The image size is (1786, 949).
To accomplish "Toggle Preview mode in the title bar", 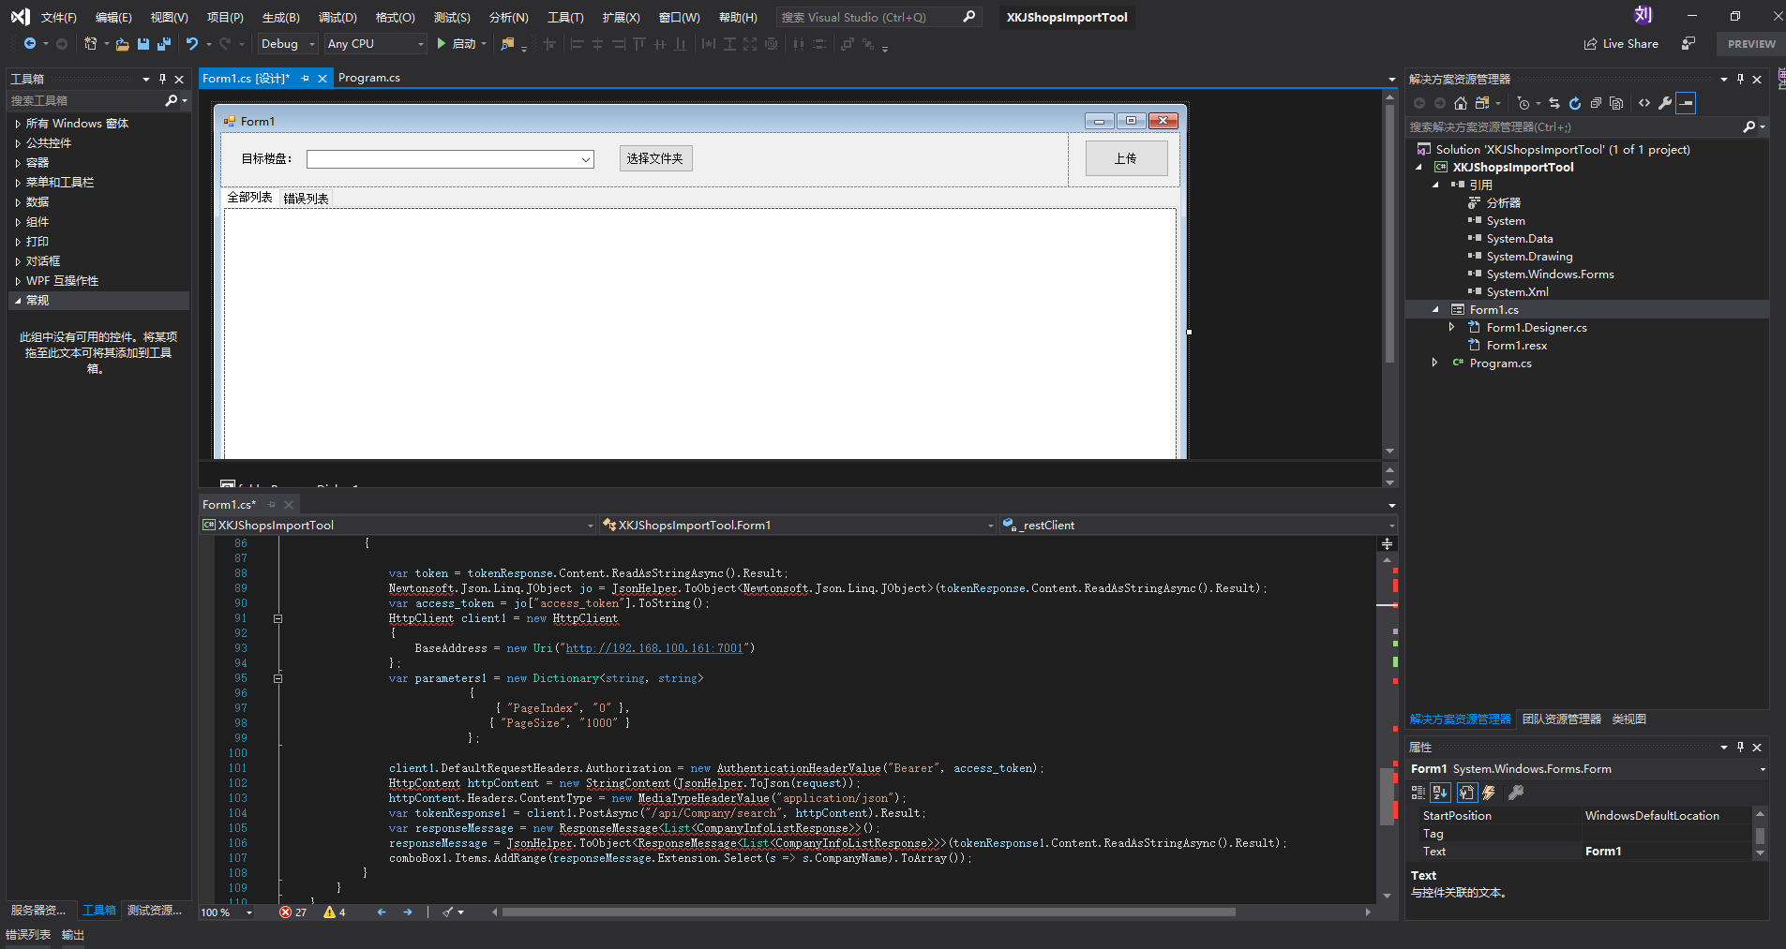I will pos(1749,43).
